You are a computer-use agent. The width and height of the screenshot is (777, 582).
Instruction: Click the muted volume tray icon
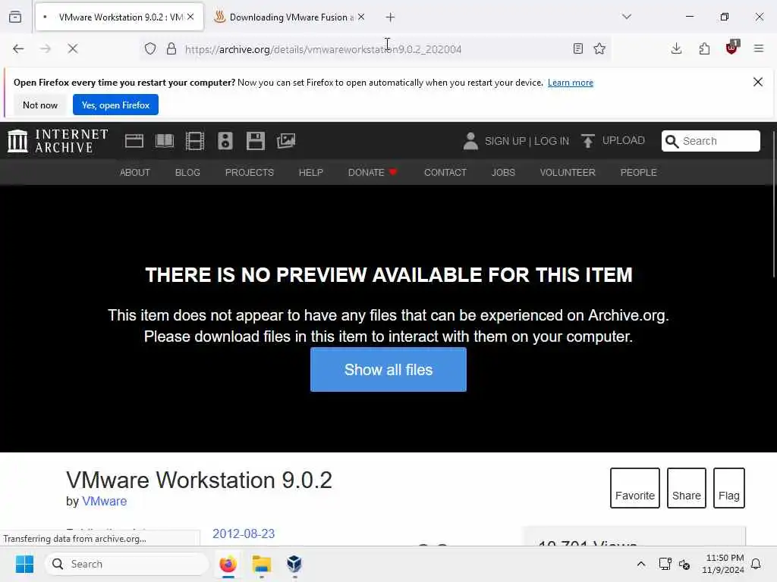click(x=684, y=564)
